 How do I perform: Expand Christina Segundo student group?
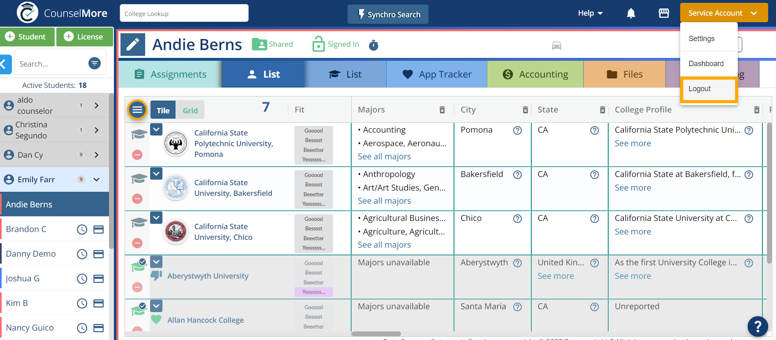coord(97,130)
